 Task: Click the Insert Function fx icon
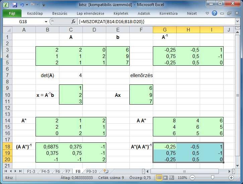point(73,21)
